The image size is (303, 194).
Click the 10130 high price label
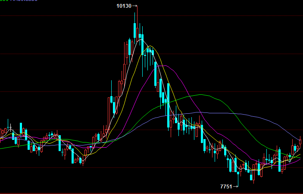pyautogui.click(x=124, y=6)
